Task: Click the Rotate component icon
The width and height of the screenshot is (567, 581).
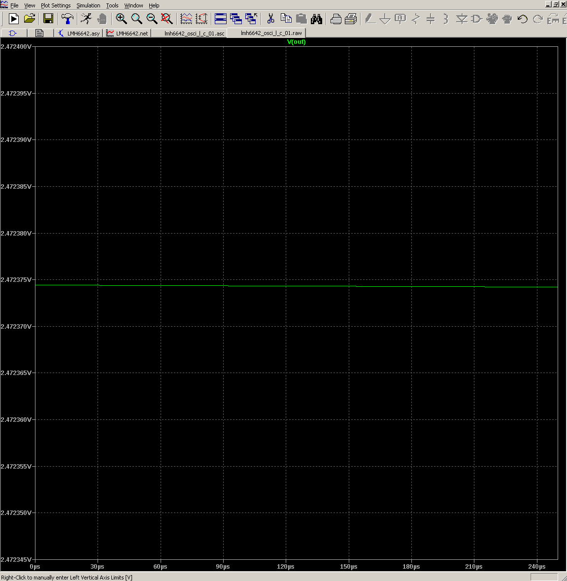Action: (x=553, y=19)
